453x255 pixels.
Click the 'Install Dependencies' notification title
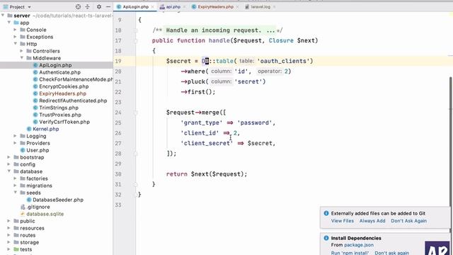coord(356,238)
